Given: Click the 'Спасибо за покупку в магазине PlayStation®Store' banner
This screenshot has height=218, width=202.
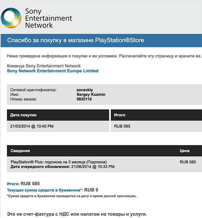Looking at the screenshot, I should (101, 40).
